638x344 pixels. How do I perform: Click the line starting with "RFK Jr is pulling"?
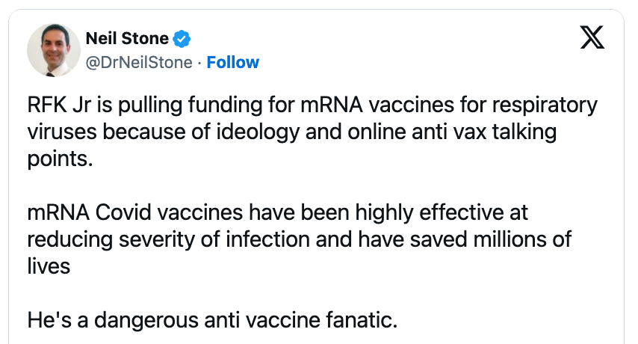tap(312, 105)
